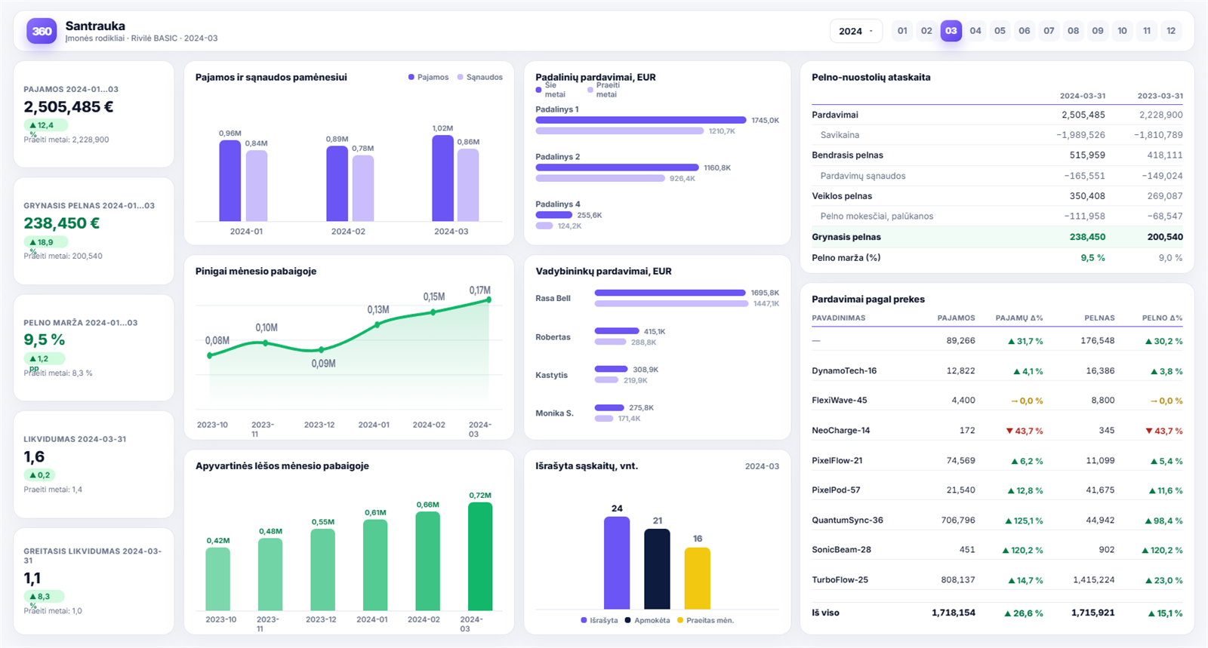This screenshot has width=1208, height=648.
Task: Click the 360 logo icon
Action: (42, 31)
